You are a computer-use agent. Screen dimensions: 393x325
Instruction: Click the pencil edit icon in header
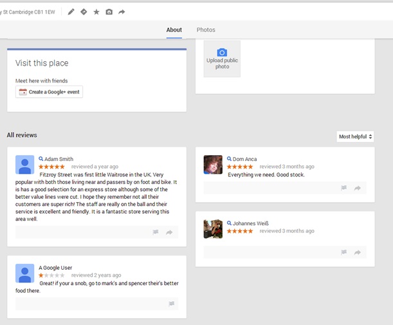coord(71,12)
